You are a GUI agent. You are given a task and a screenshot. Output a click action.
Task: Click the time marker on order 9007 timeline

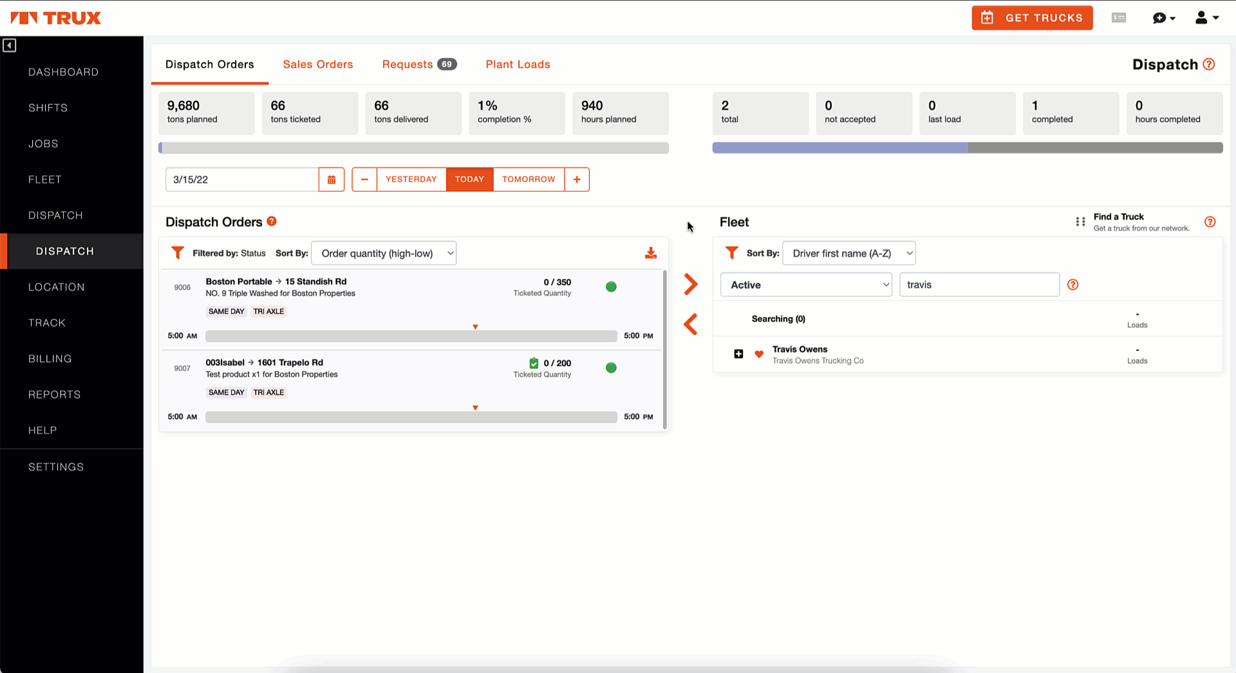[475, 408]
